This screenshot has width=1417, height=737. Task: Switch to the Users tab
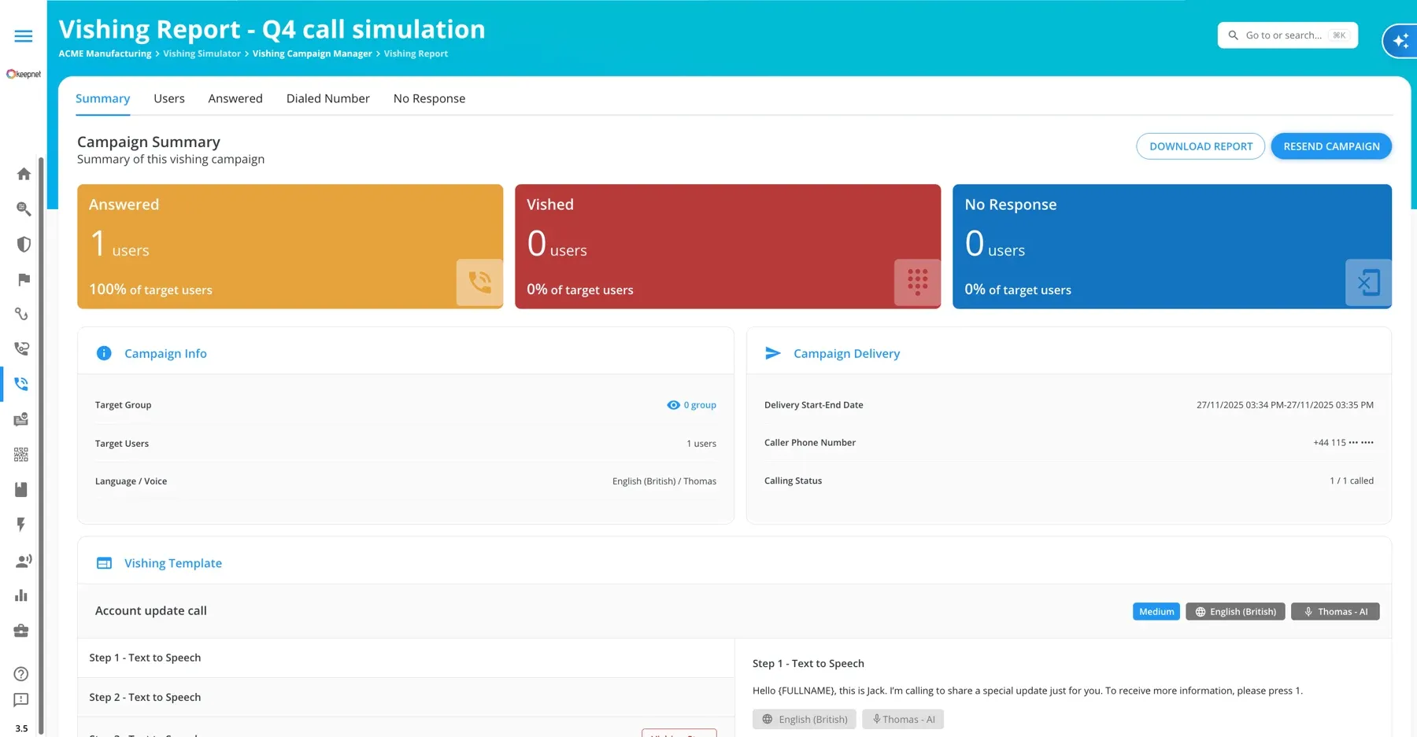pyautogui.click(x=169, y=98)
